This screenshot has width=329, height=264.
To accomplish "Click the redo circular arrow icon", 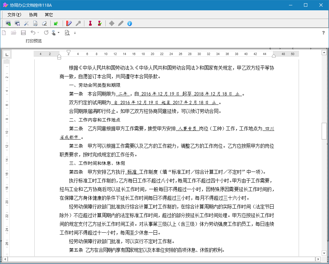I will pyautogui.click(x=46, y=32).
